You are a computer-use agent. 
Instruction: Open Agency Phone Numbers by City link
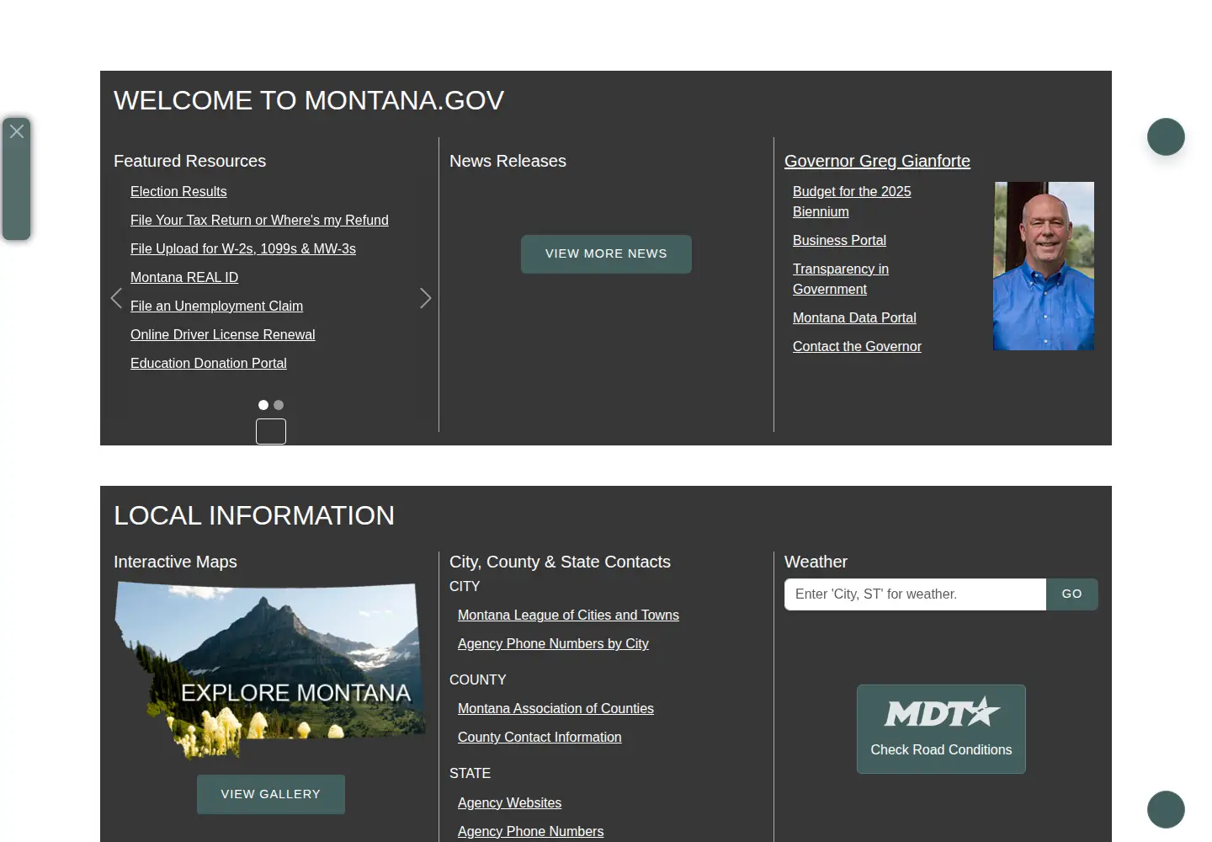(x=553, y=643)
